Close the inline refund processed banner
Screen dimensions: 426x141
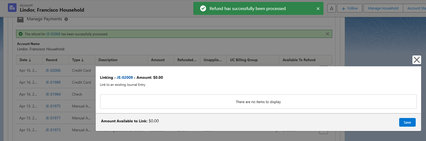327,34
